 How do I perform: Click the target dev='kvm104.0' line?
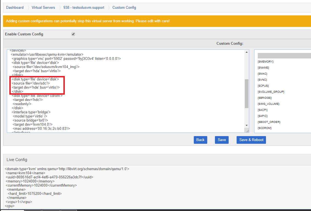[x=33, y=124]
